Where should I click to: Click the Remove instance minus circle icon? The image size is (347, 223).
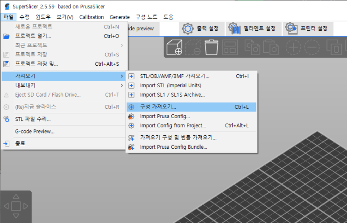(x=312, y=47)
